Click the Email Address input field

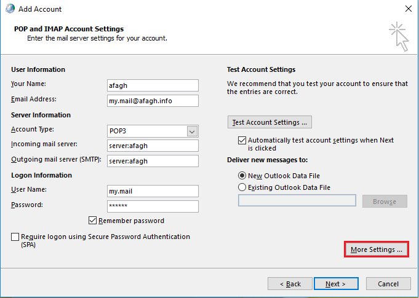(x=153, y=101)
